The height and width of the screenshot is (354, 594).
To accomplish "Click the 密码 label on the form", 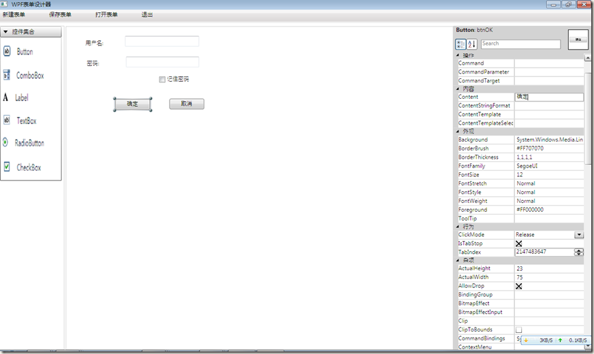I will coord(93,63).
